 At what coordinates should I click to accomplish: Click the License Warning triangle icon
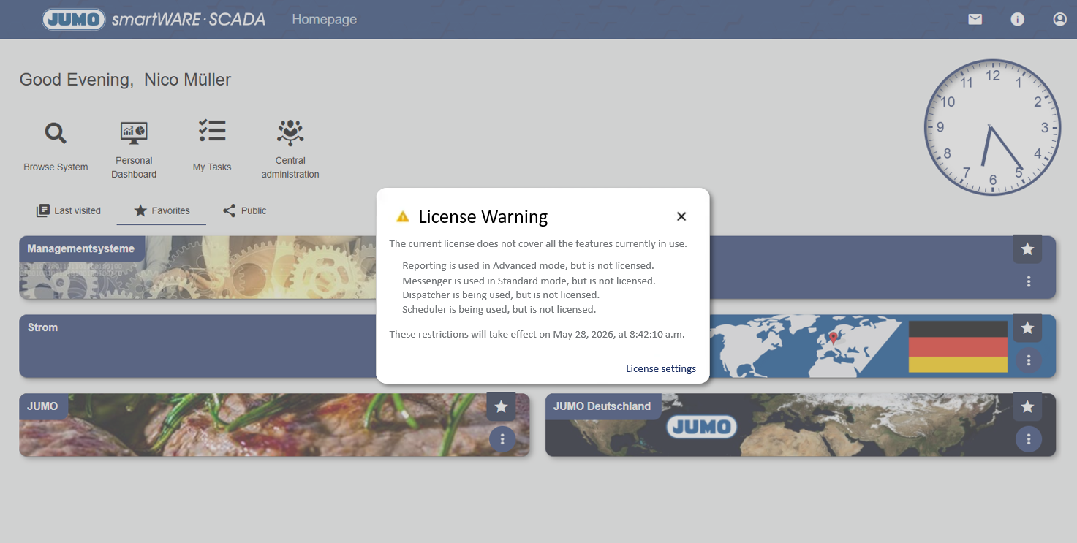tap(403, 216)
